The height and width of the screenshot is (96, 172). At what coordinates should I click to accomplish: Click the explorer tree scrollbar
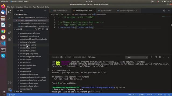click(48, 69)
